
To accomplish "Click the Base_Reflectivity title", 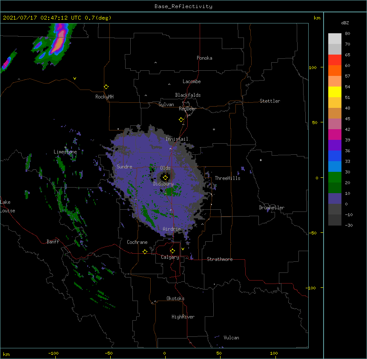I will click(x=183, y=6).
